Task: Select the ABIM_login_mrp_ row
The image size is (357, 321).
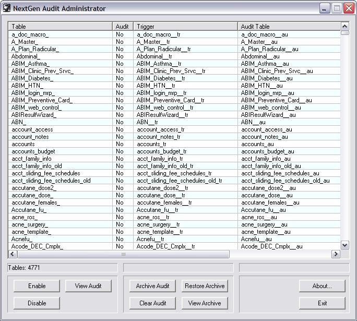Action: [174, 93]
